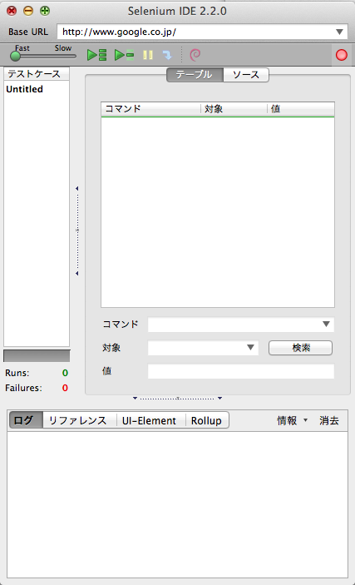This screenshot has width=355, height=585.
Task: Click the 値 column header
Action: 301,109
